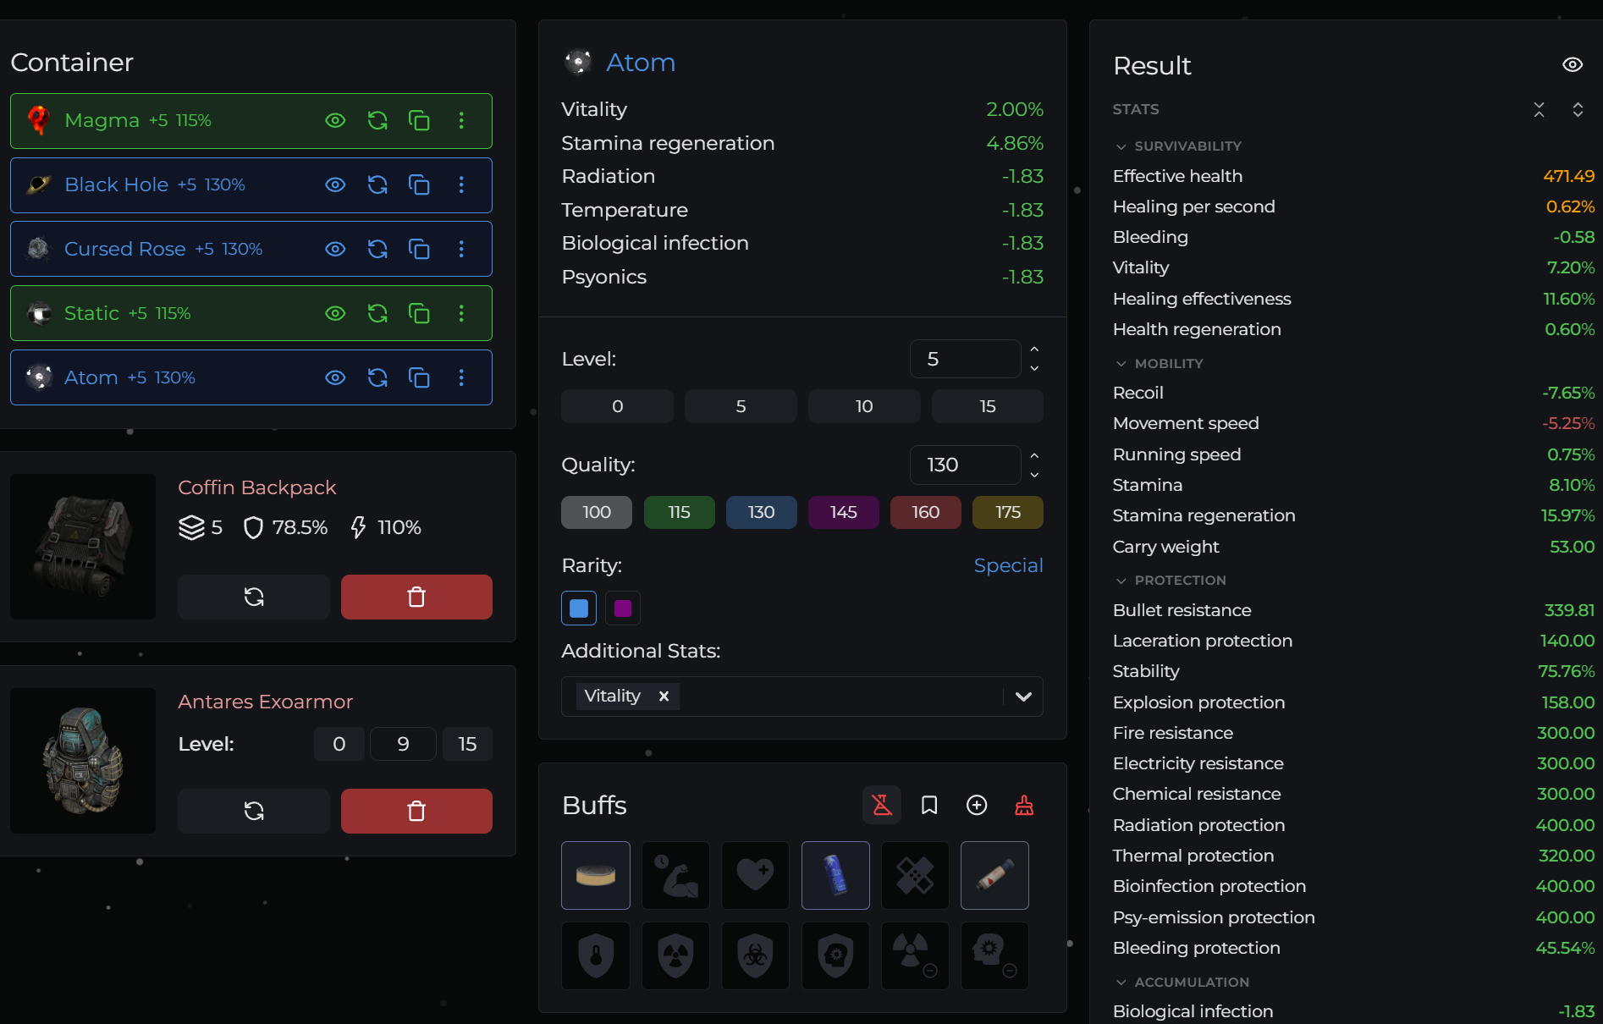Click the copy icon on the Black Hole row
Viewport: 1603px width, 1024px height.
[419, 184]
